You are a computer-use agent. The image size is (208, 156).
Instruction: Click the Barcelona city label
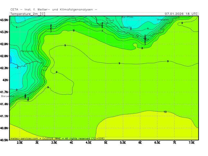8,96
